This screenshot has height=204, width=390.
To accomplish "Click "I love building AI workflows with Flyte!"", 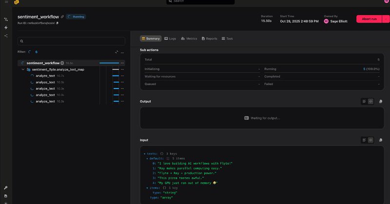I will [x=195, y=164].
